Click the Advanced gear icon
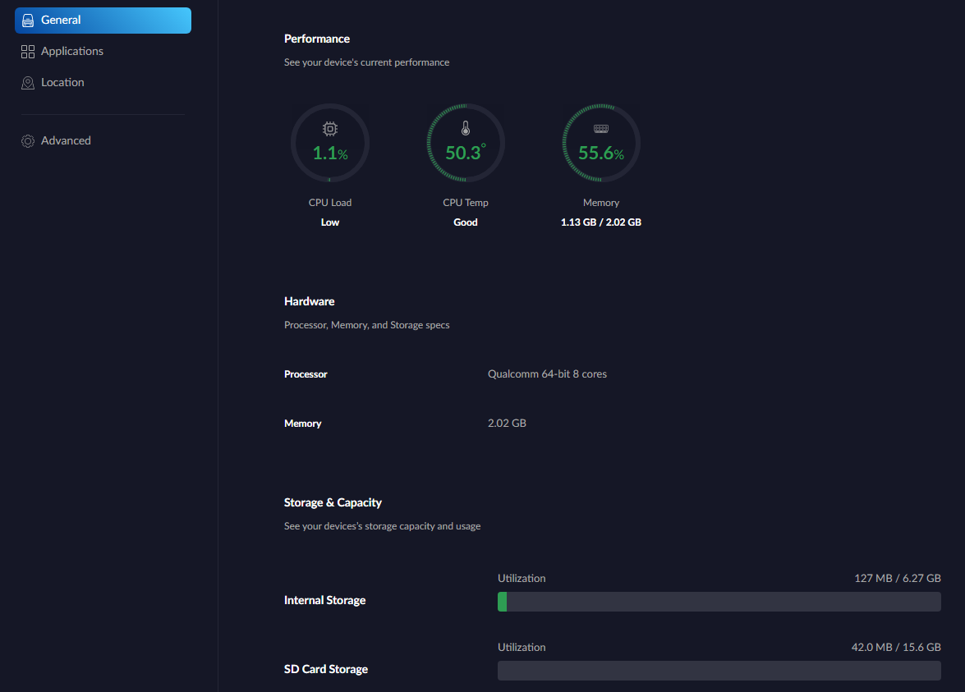The height and width of the screenshot is (692, 965). coord(28,141)
